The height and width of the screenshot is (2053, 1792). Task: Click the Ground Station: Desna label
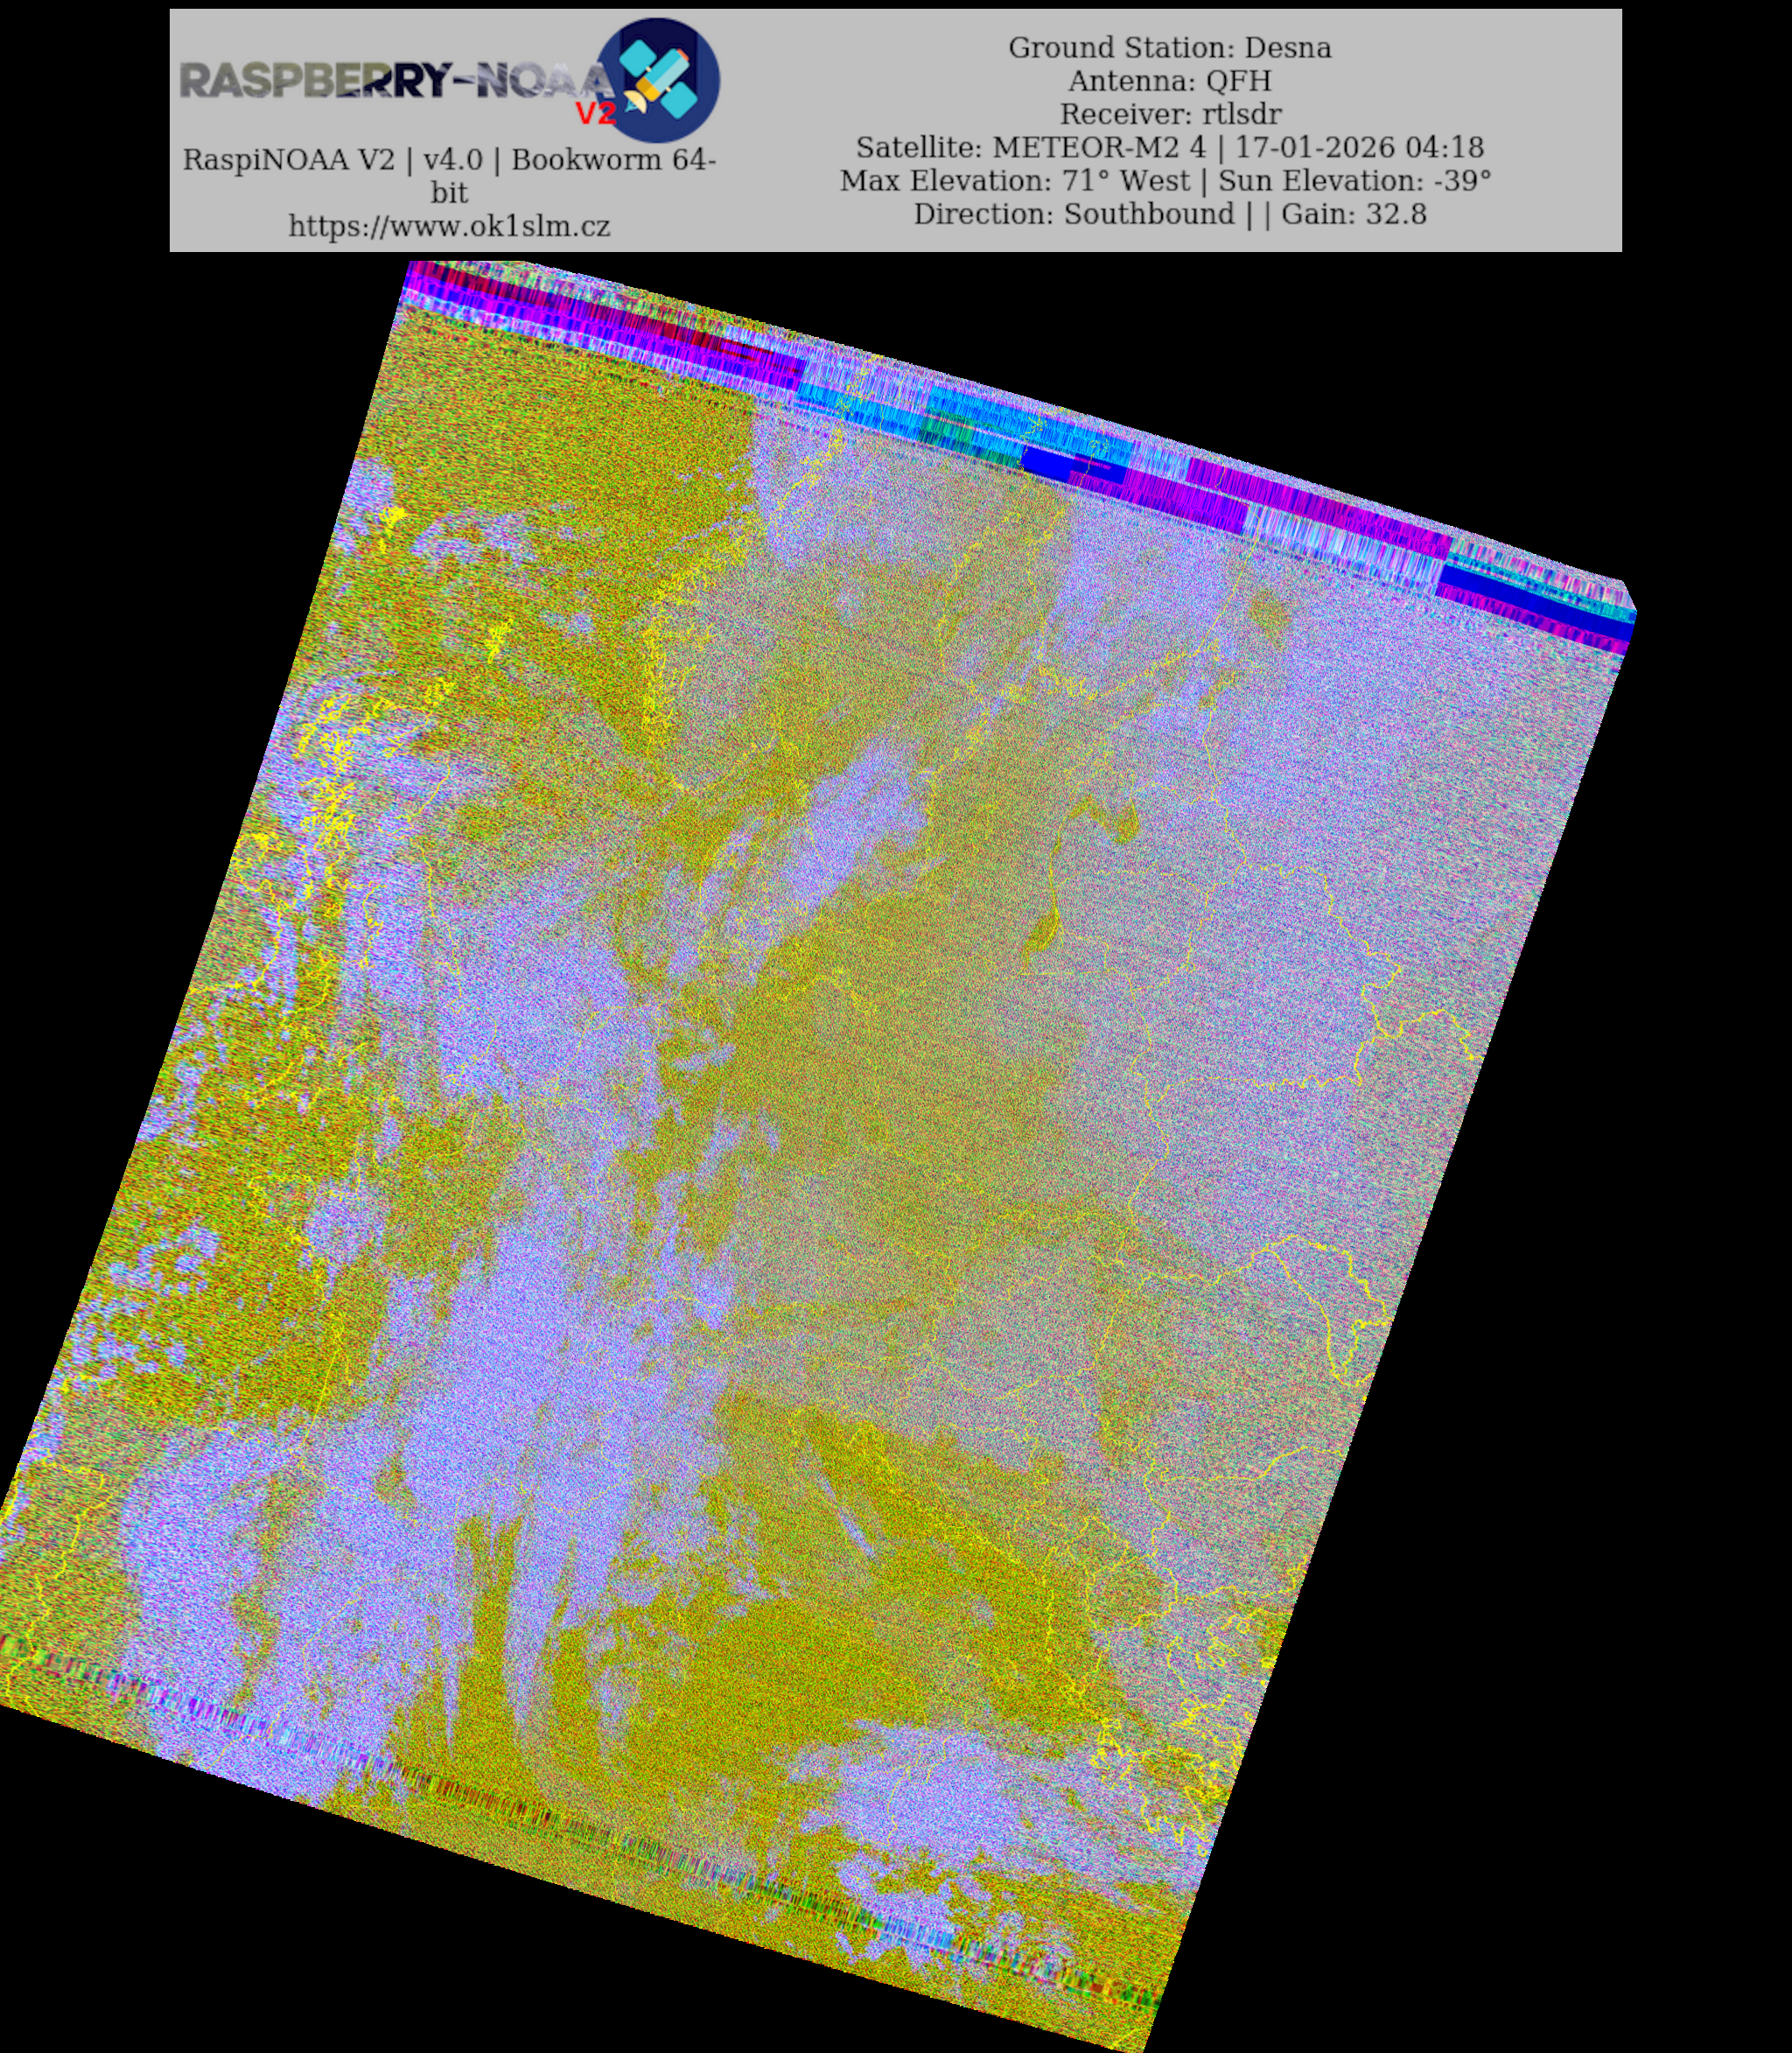tap(1169, 48)
